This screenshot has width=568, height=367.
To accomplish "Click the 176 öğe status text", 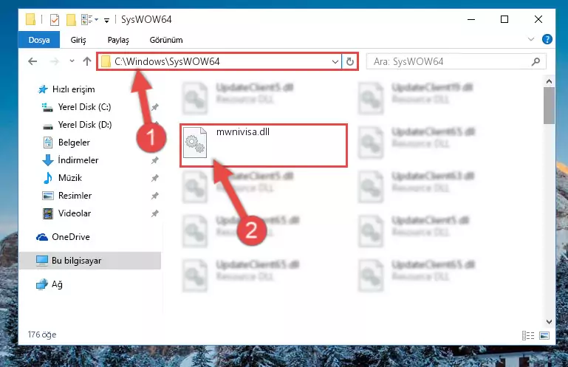I will pyautogui.click(x=42, y=335).
